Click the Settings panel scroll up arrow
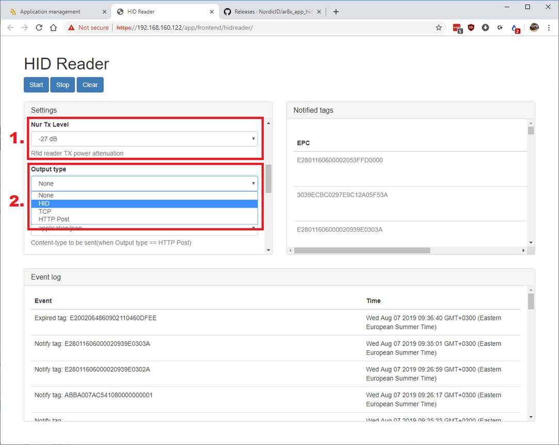 point(269,123)
